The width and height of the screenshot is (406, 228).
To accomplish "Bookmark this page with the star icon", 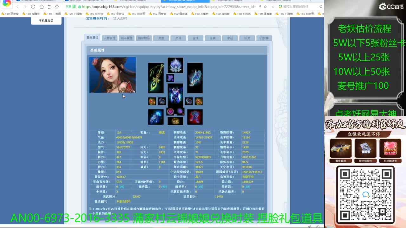I will click(57, 7).
